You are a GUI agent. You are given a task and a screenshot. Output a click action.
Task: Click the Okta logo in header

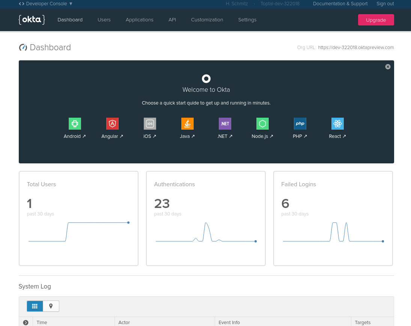[32, 20]
